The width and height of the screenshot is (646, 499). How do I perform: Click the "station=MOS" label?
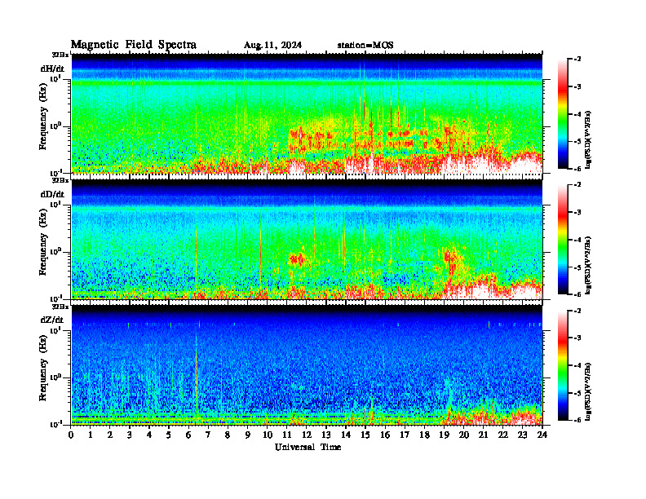(365, 46)
